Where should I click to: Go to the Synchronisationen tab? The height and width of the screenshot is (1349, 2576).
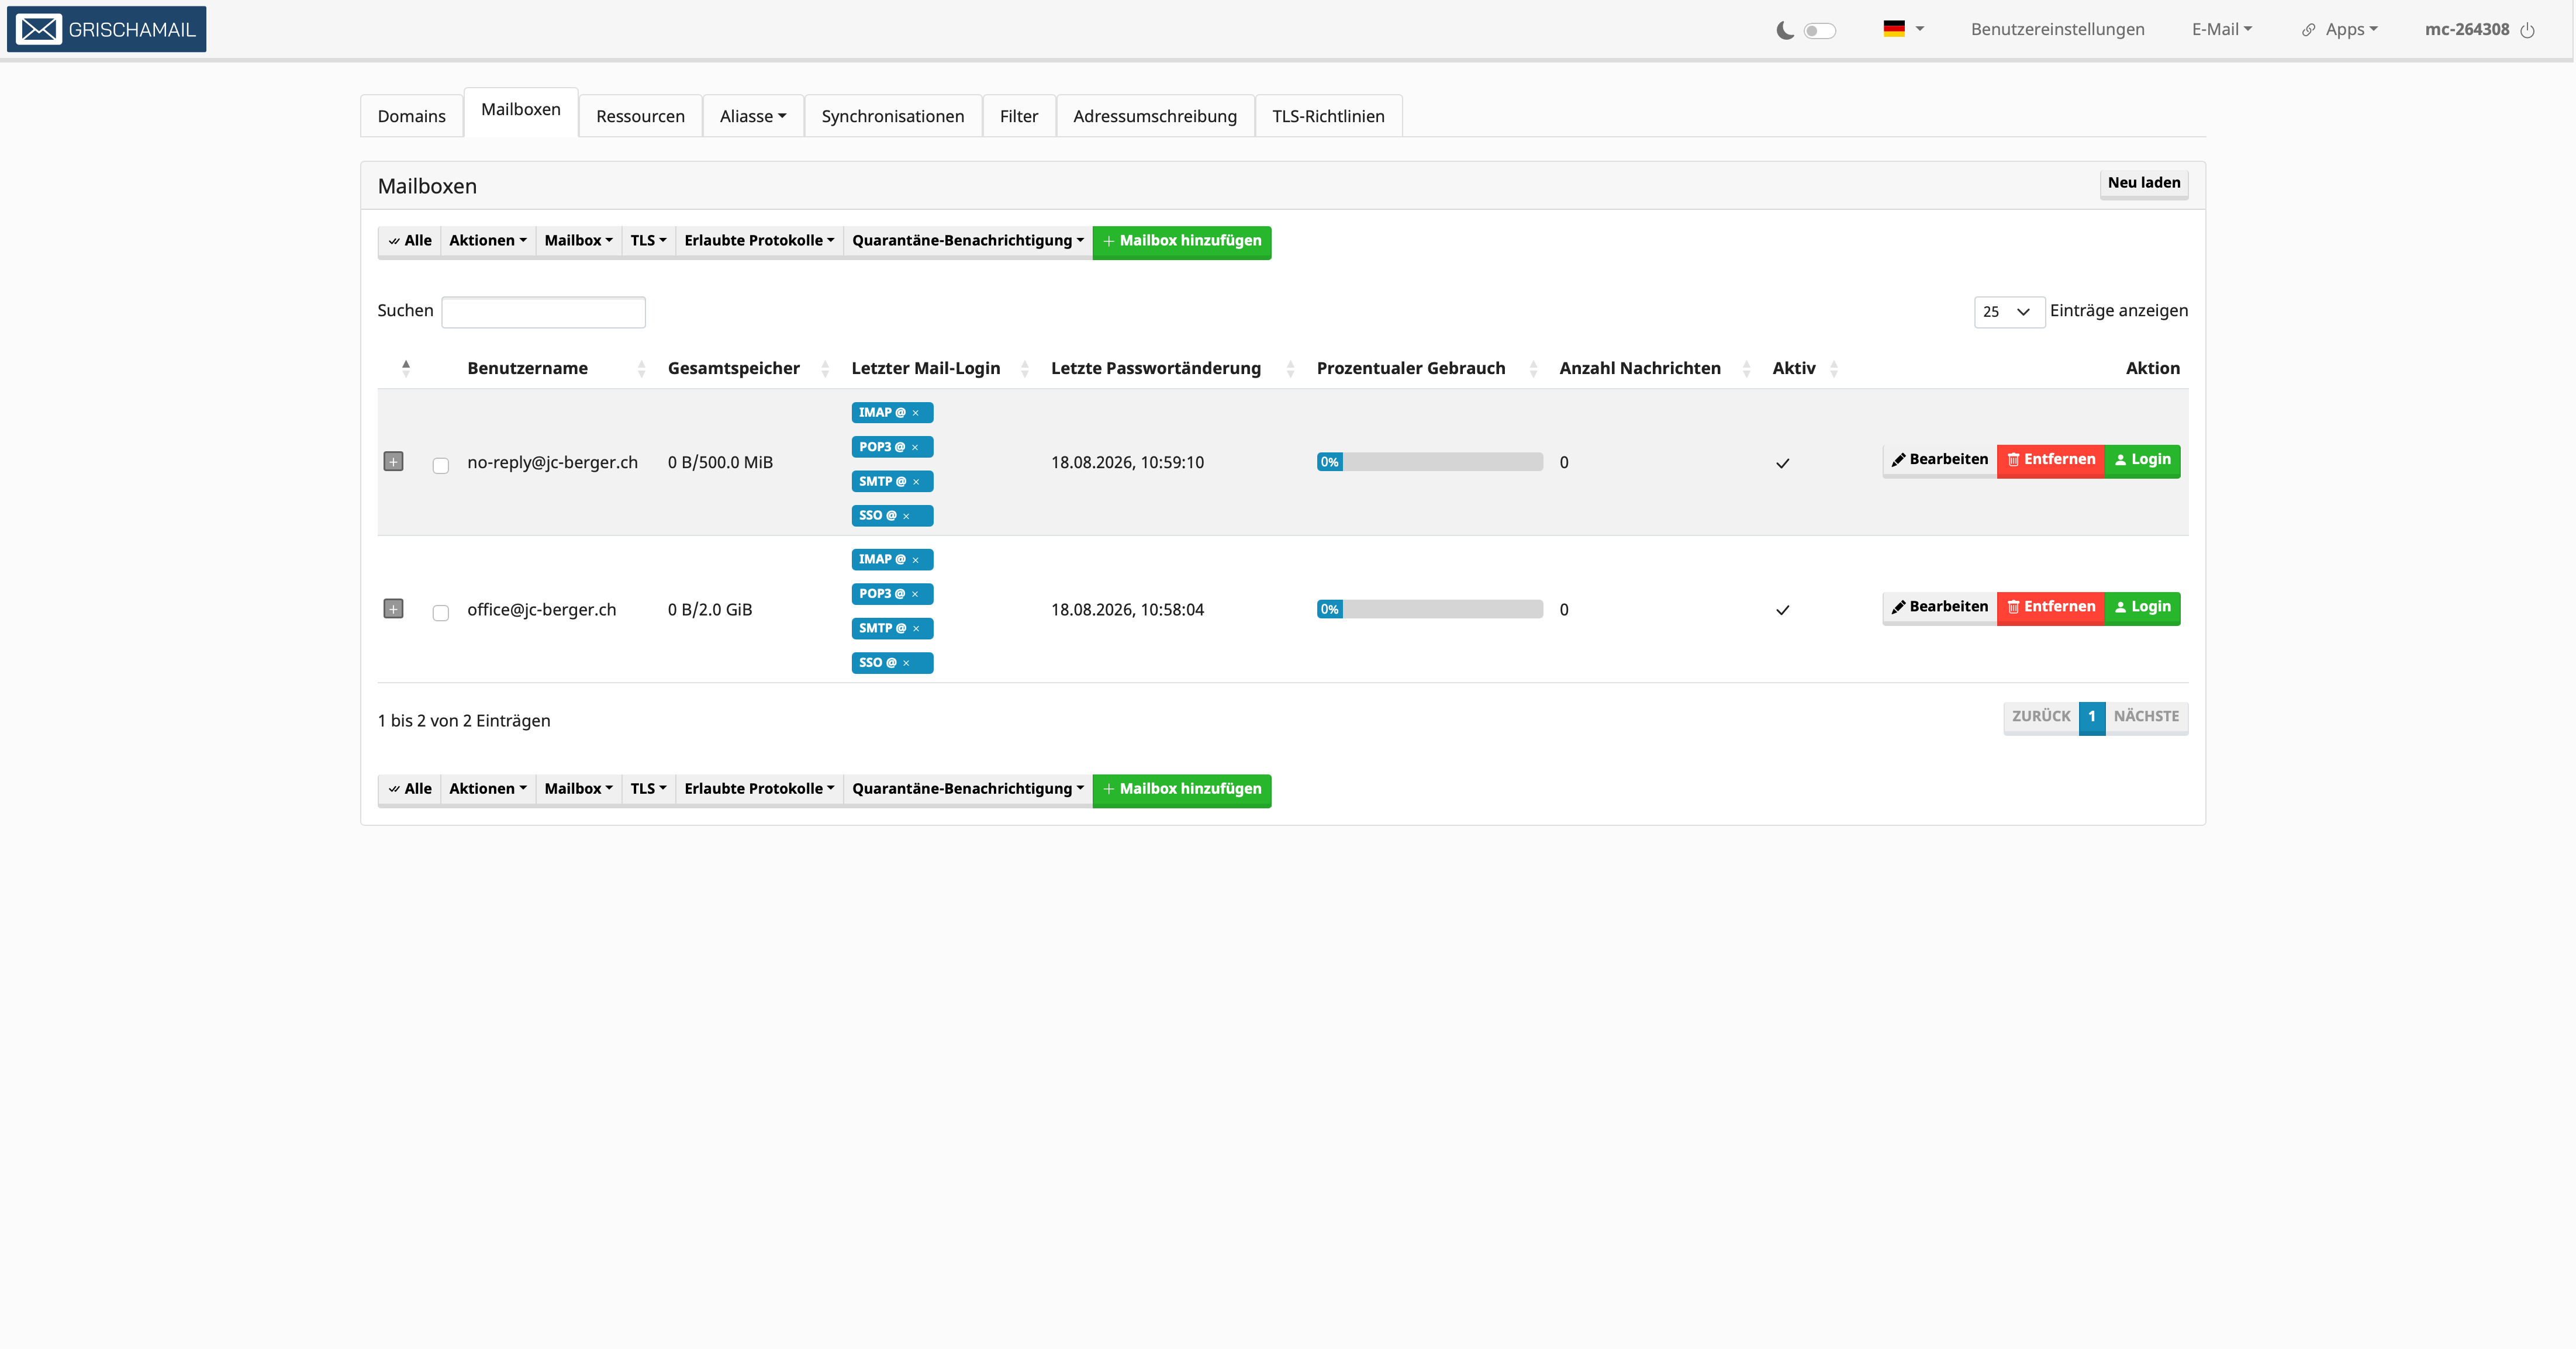893,116
